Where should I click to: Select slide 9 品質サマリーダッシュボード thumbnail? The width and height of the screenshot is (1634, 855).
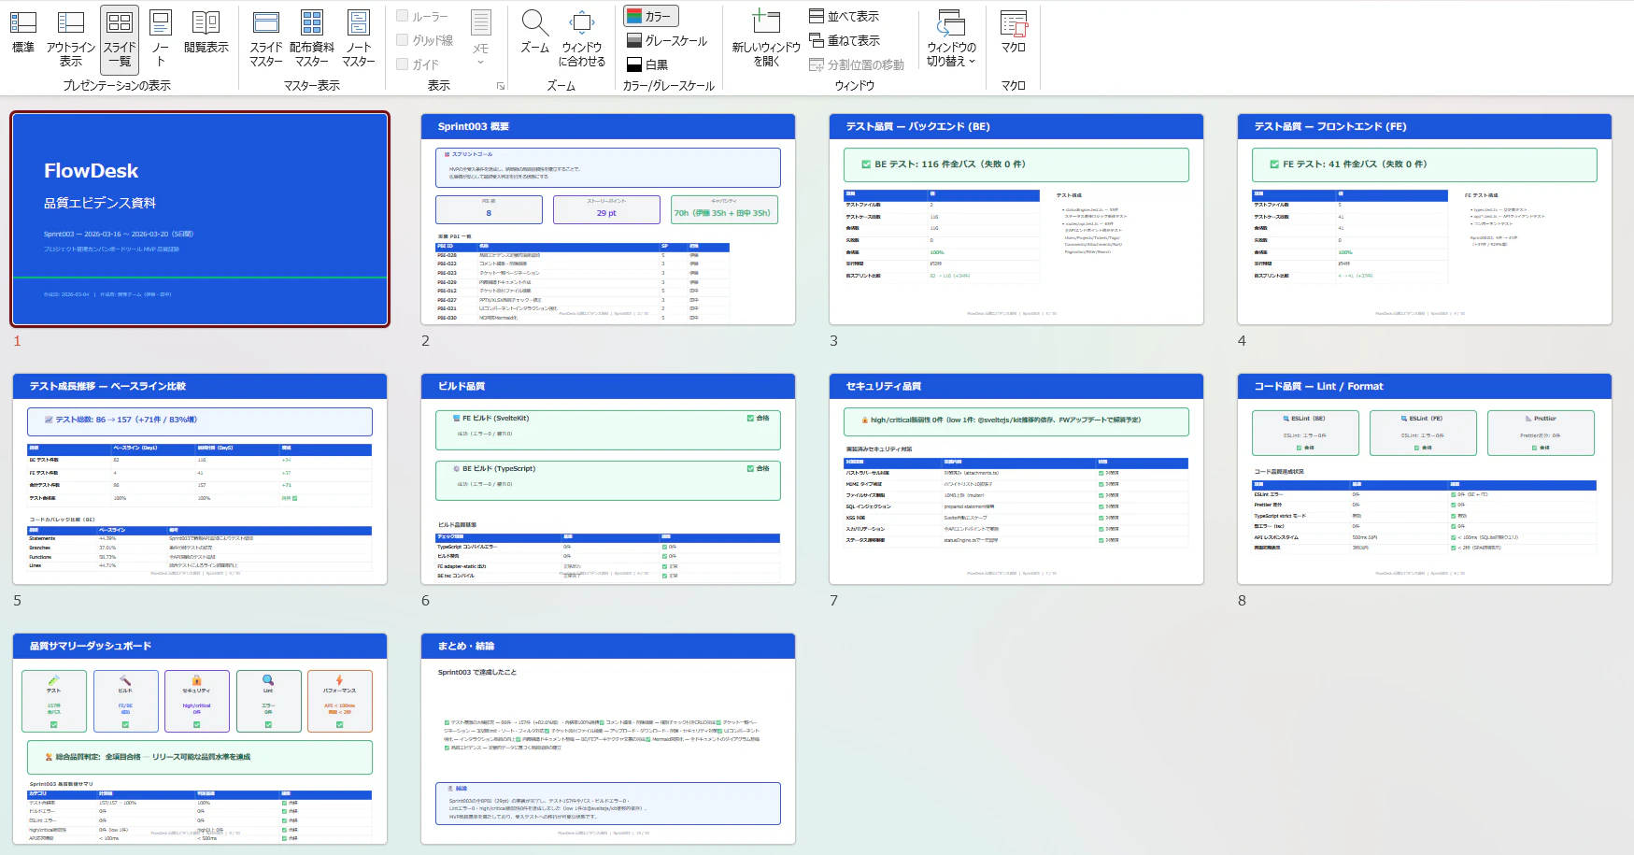point(200,739)
